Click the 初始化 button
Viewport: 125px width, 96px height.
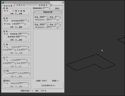tap(57, 8)
